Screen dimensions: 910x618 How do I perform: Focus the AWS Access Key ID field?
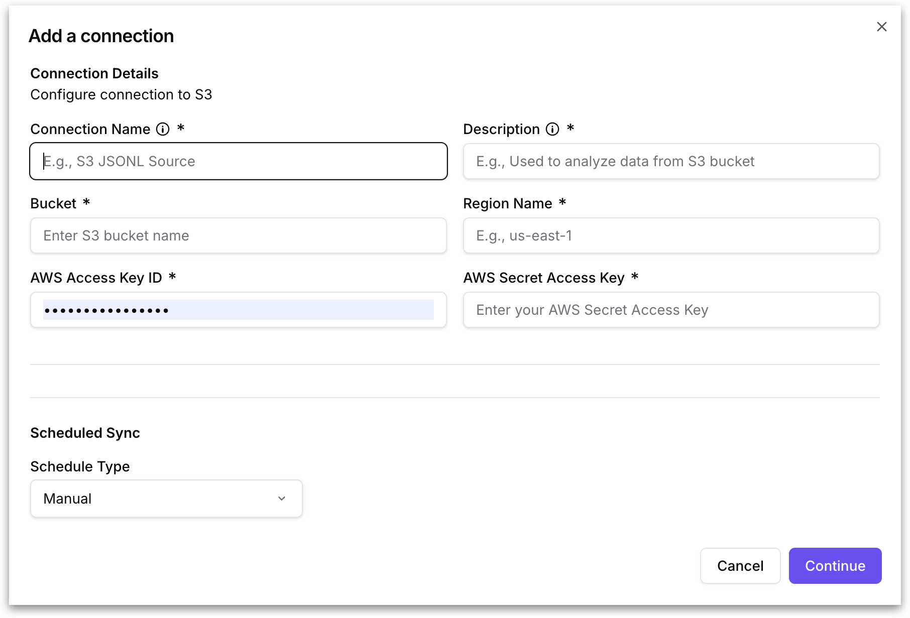[x=238, y=310]
